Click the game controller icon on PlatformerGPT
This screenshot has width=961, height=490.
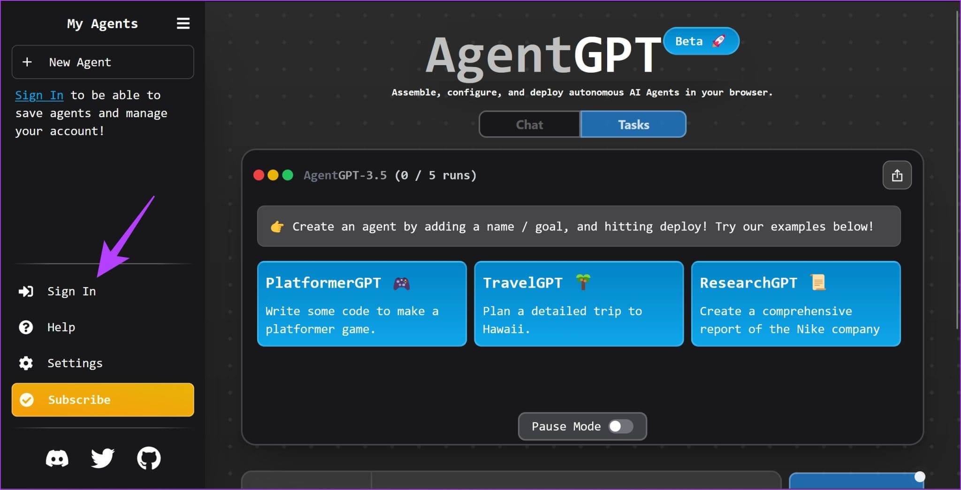pos(401,283)
